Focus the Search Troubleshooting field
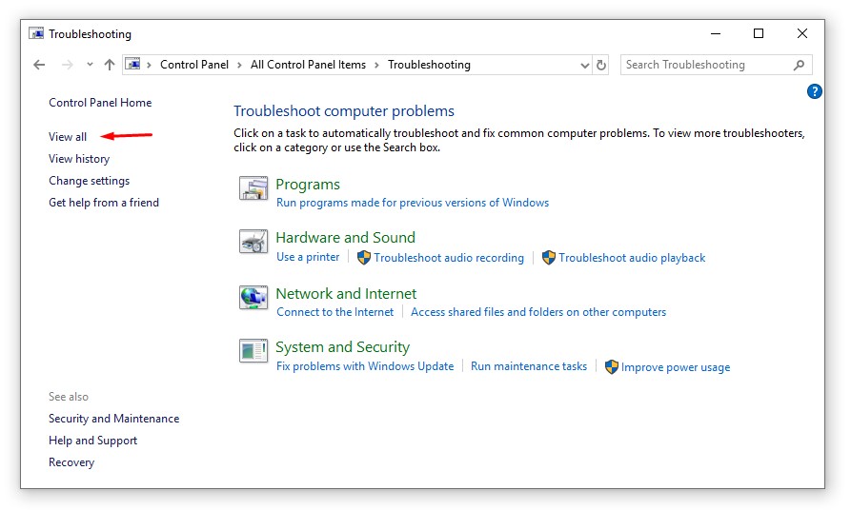This screenshot has height=510, width=851. 705,65
